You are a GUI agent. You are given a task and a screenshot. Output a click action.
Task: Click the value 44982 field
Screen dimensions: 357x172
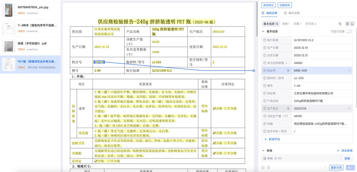[322, 63]
